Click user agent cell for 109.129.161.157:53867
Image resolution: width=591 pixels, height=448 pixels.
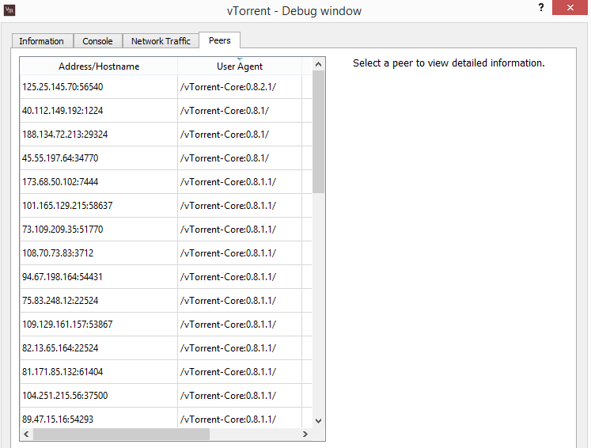(240, 325)
